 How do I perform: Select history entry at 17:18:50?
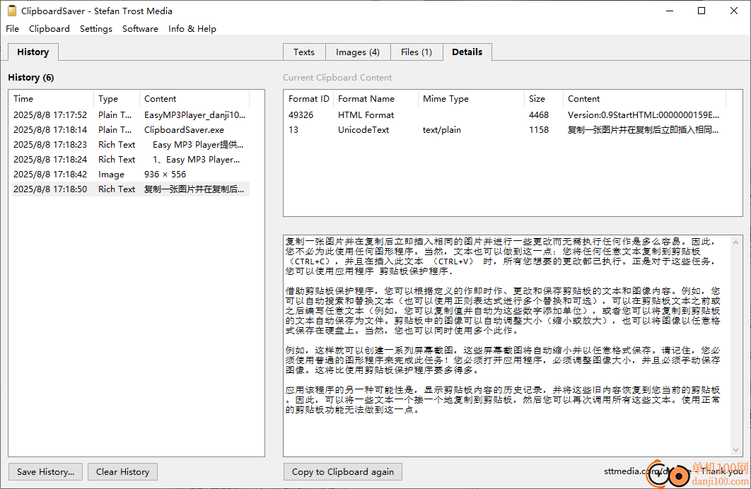[130, 189]
